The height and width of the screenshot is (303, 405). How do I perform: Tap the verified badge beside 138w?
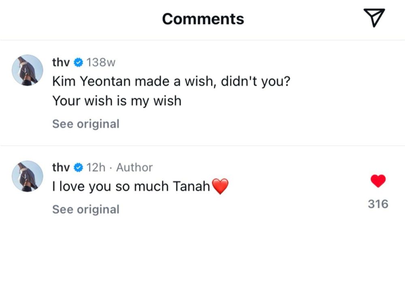pyautogui.click(x=78, y=63)
